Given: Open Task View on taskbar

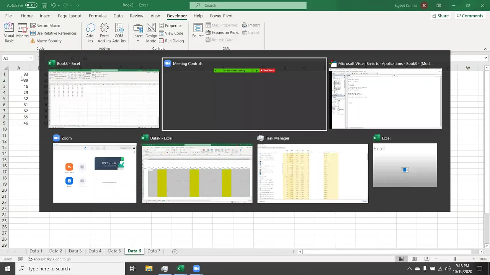Looking at the screenshot, I should coord(133,269).
